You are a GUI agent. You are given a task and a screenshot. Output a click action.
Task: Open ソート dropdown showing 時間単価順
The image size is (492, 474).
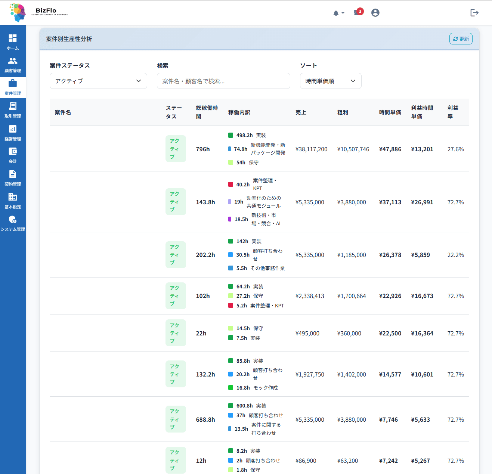click(x=331, y=81)
